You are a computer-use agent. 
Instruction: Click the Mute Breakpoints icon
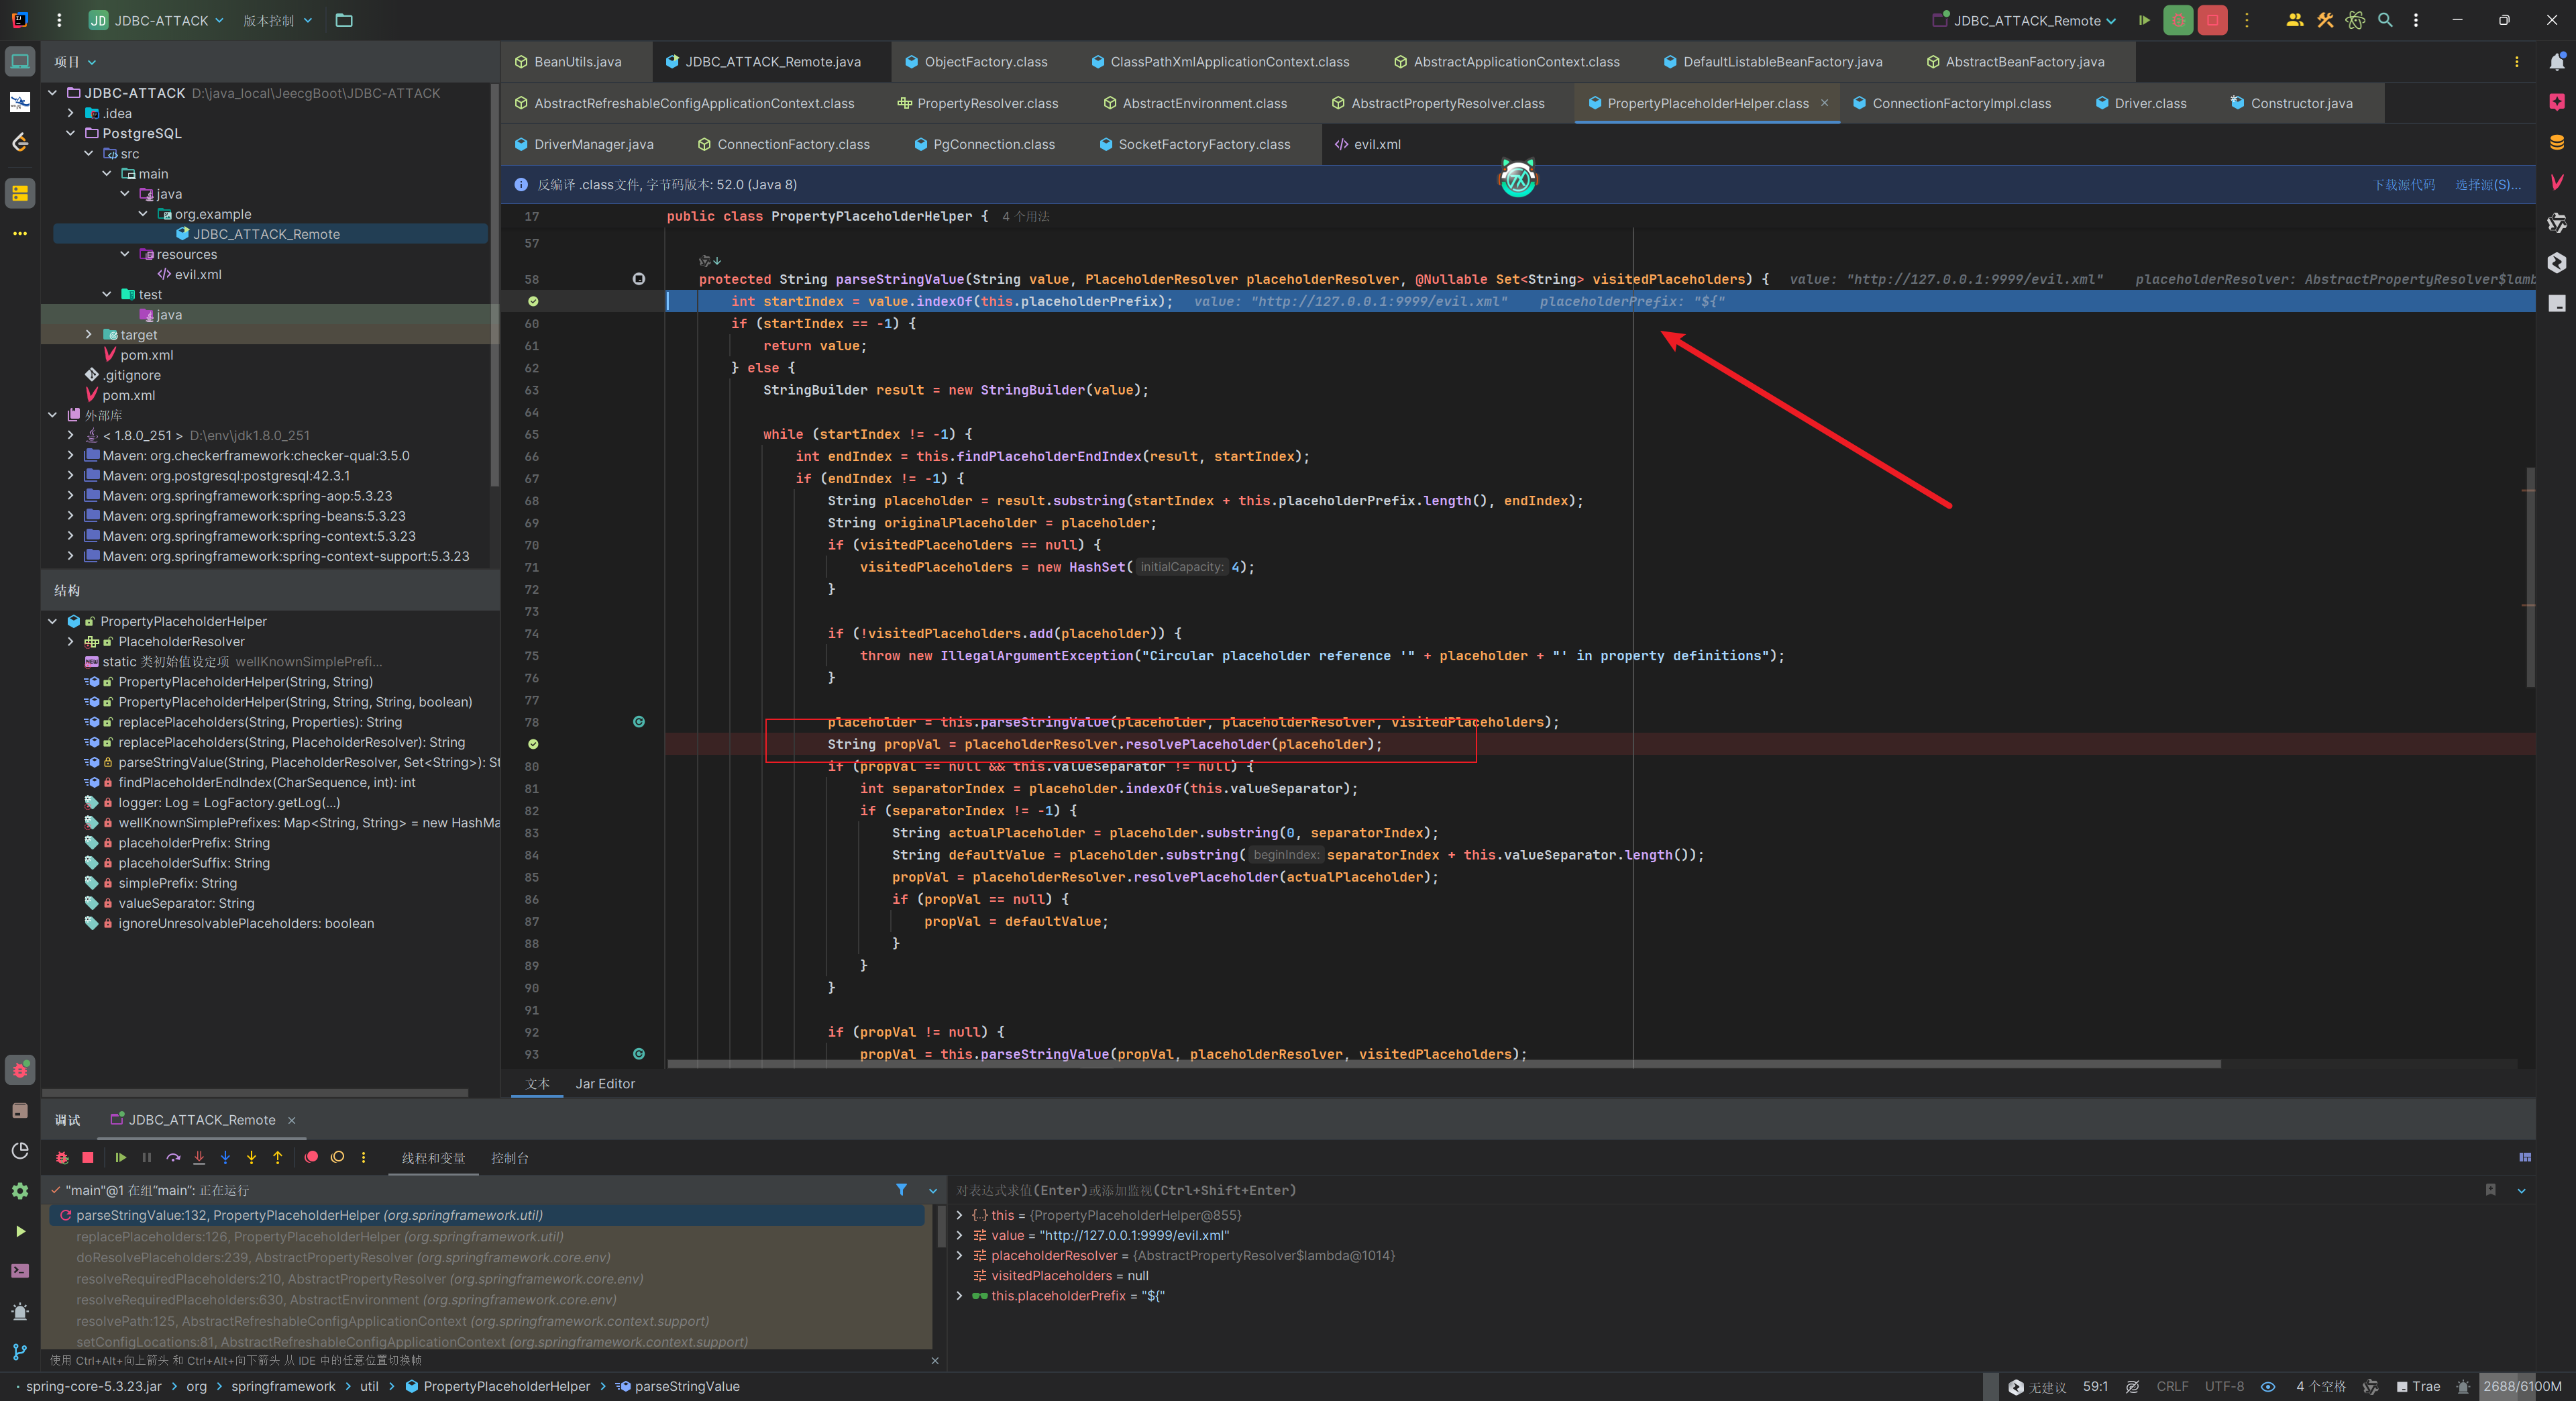[338, 1157]
